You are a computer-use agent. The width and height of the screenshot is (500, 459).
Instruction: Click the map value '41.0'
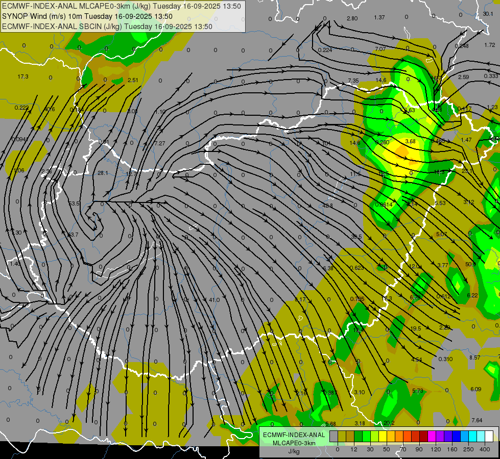pyautogui.click(x=215, y=300)
